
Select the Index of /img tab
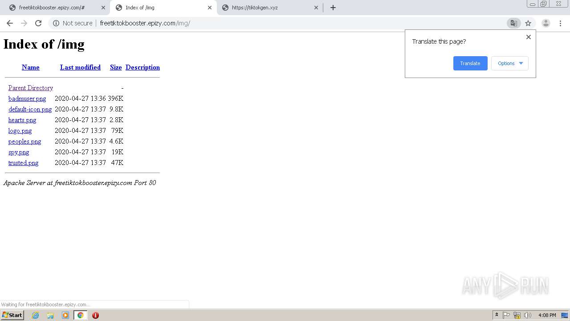click(163, 8)
